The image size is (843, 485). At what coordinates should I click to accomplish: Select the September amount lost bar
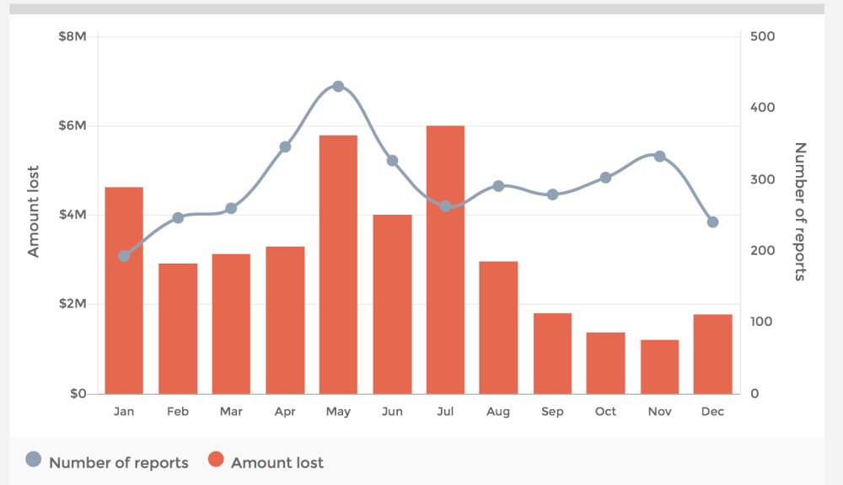pos(552,354)
